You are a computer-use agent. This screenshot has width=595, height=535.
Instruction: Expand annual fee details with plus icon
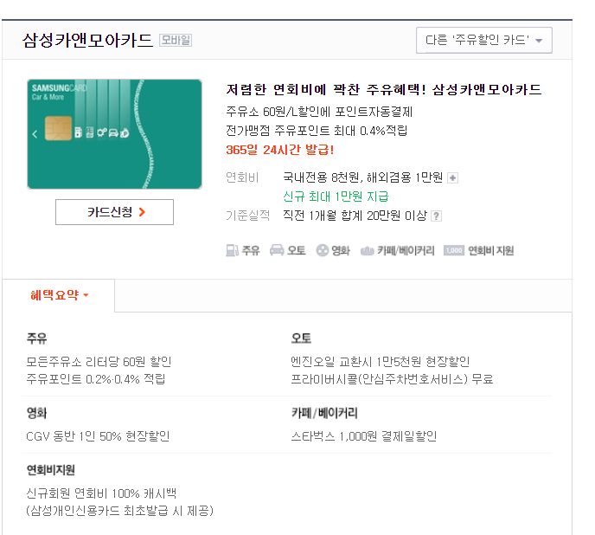pos(452,177)
